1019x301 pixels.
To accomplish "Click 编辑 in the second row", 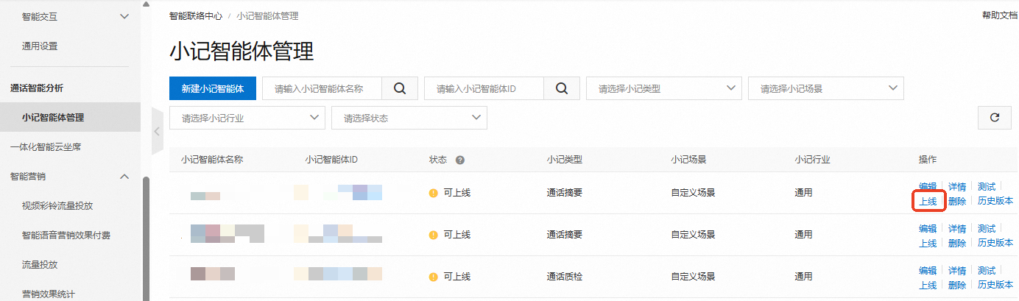I will click(x=928, y=229).
